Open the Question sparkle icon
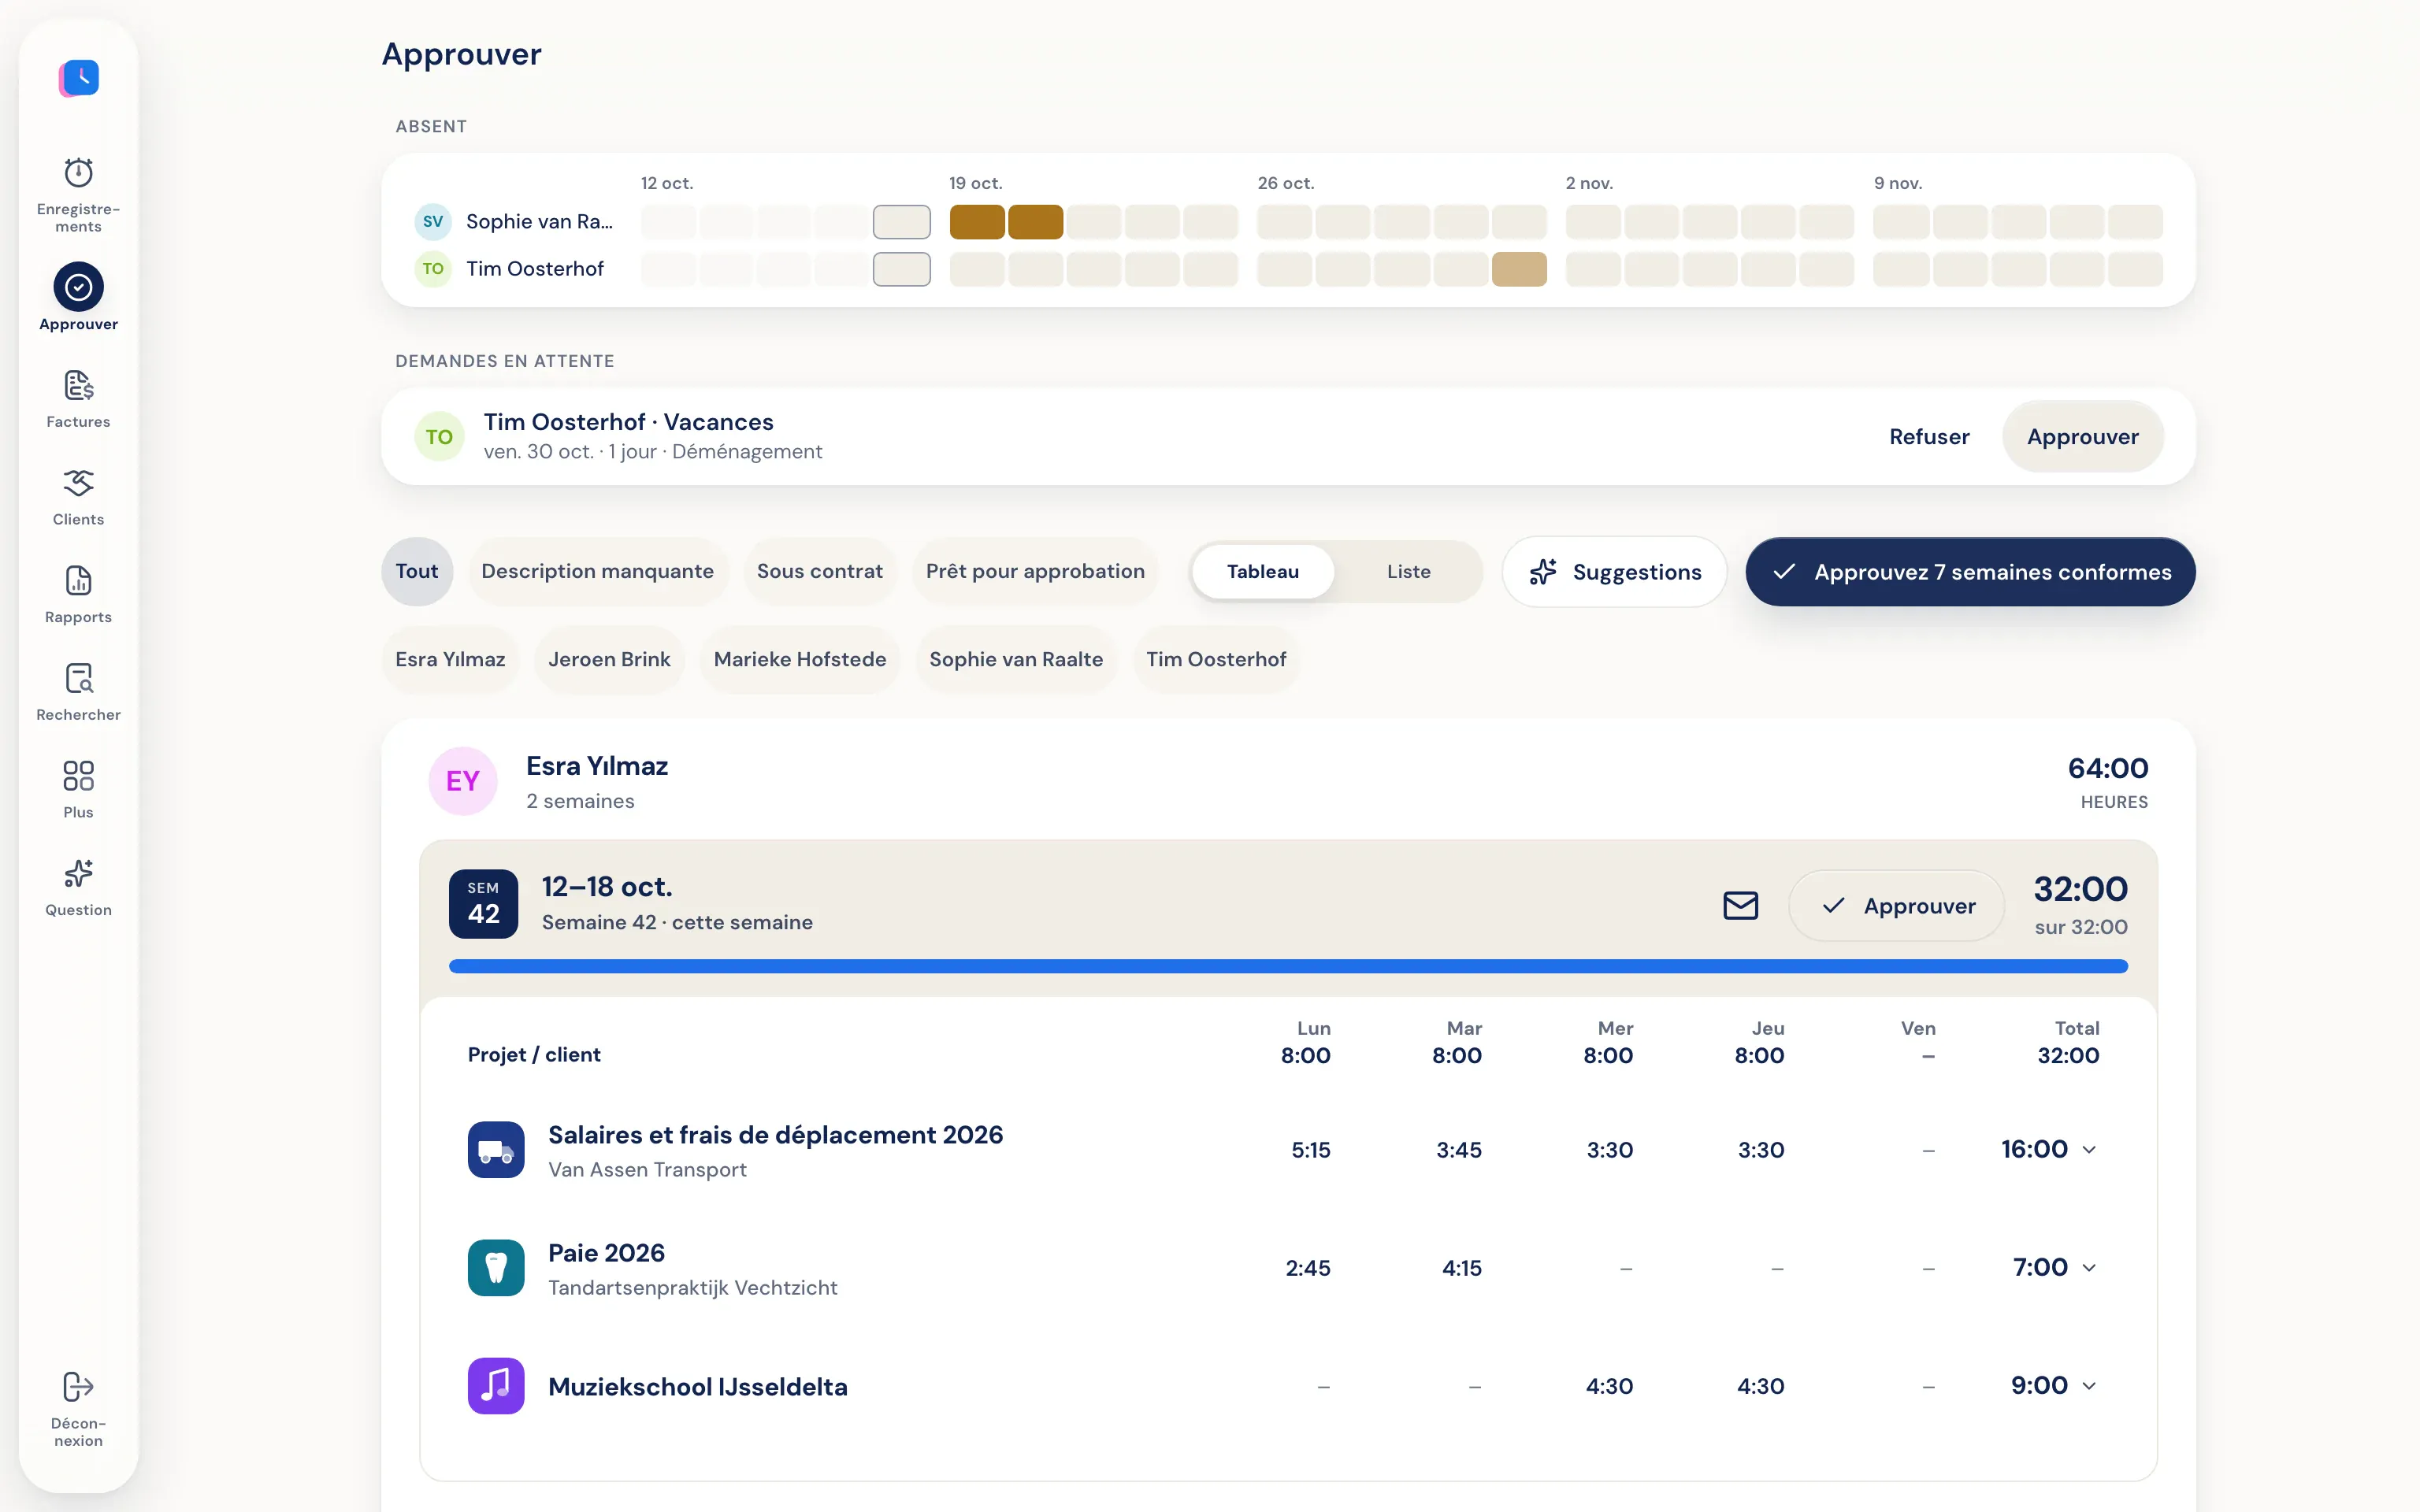Screen dimensions: 2420x1512 point(78,874)
